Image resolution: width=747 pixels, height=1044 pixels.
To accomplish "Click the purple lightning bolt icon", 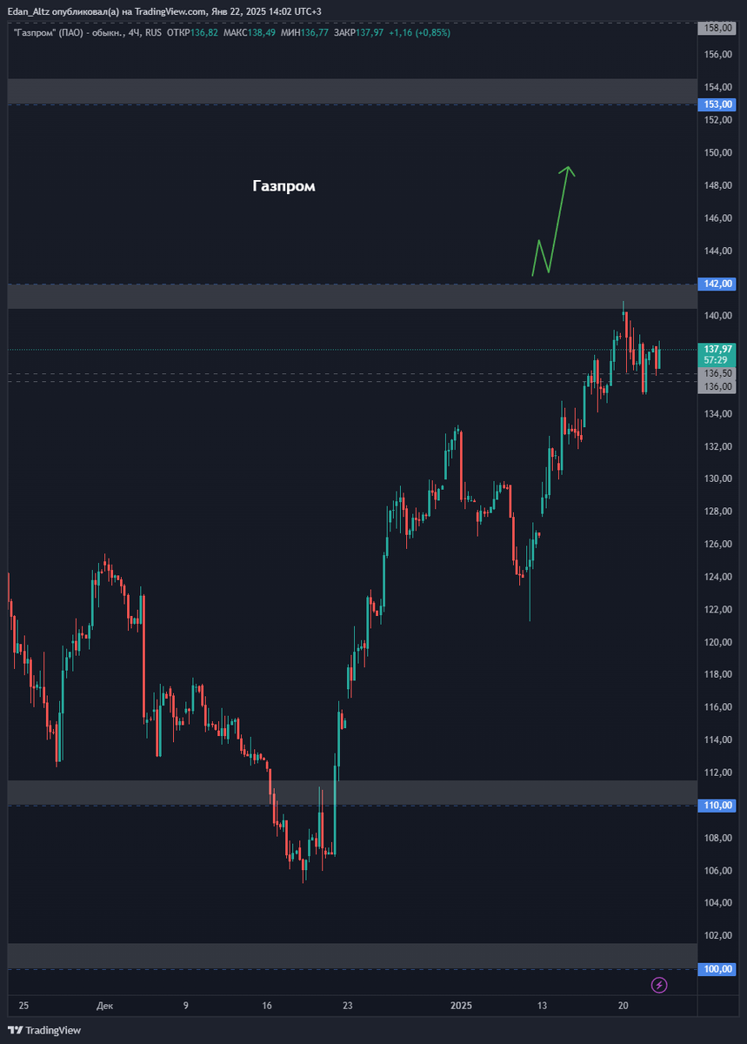I will point(659,985).
